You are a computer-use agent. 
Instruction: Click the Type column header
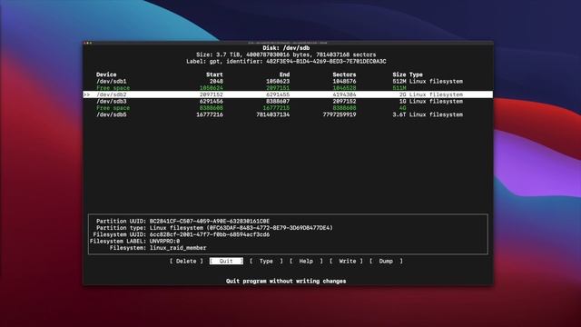coord(416,74)
